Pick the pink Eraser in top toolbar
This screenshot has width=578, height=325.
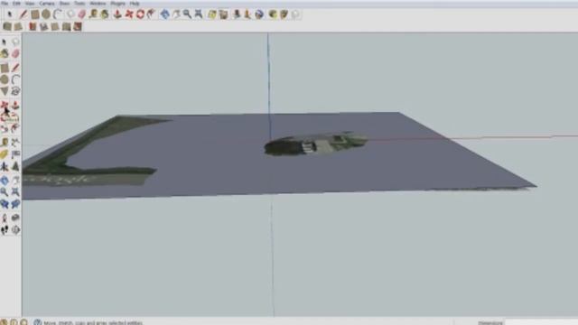pos(82,14)
